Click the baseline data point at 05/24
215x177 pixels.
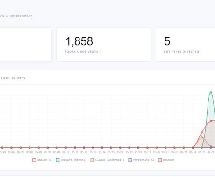pyautogui.click(x=193, y=148)
